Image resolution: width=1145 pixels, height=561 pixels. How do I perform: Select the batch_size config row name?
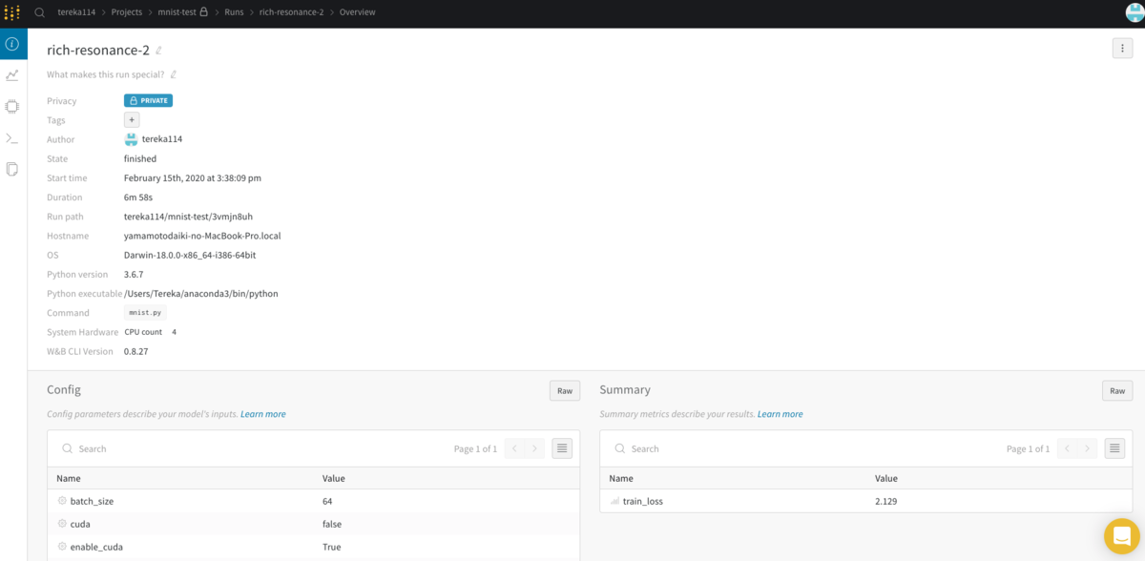pyautogui.click(x=92, y=501)
